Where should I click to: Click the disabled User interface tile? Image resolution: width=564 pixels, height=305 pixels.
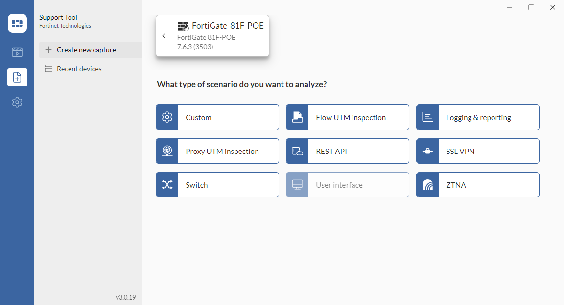pyautogui.click(x=347, y=184)
